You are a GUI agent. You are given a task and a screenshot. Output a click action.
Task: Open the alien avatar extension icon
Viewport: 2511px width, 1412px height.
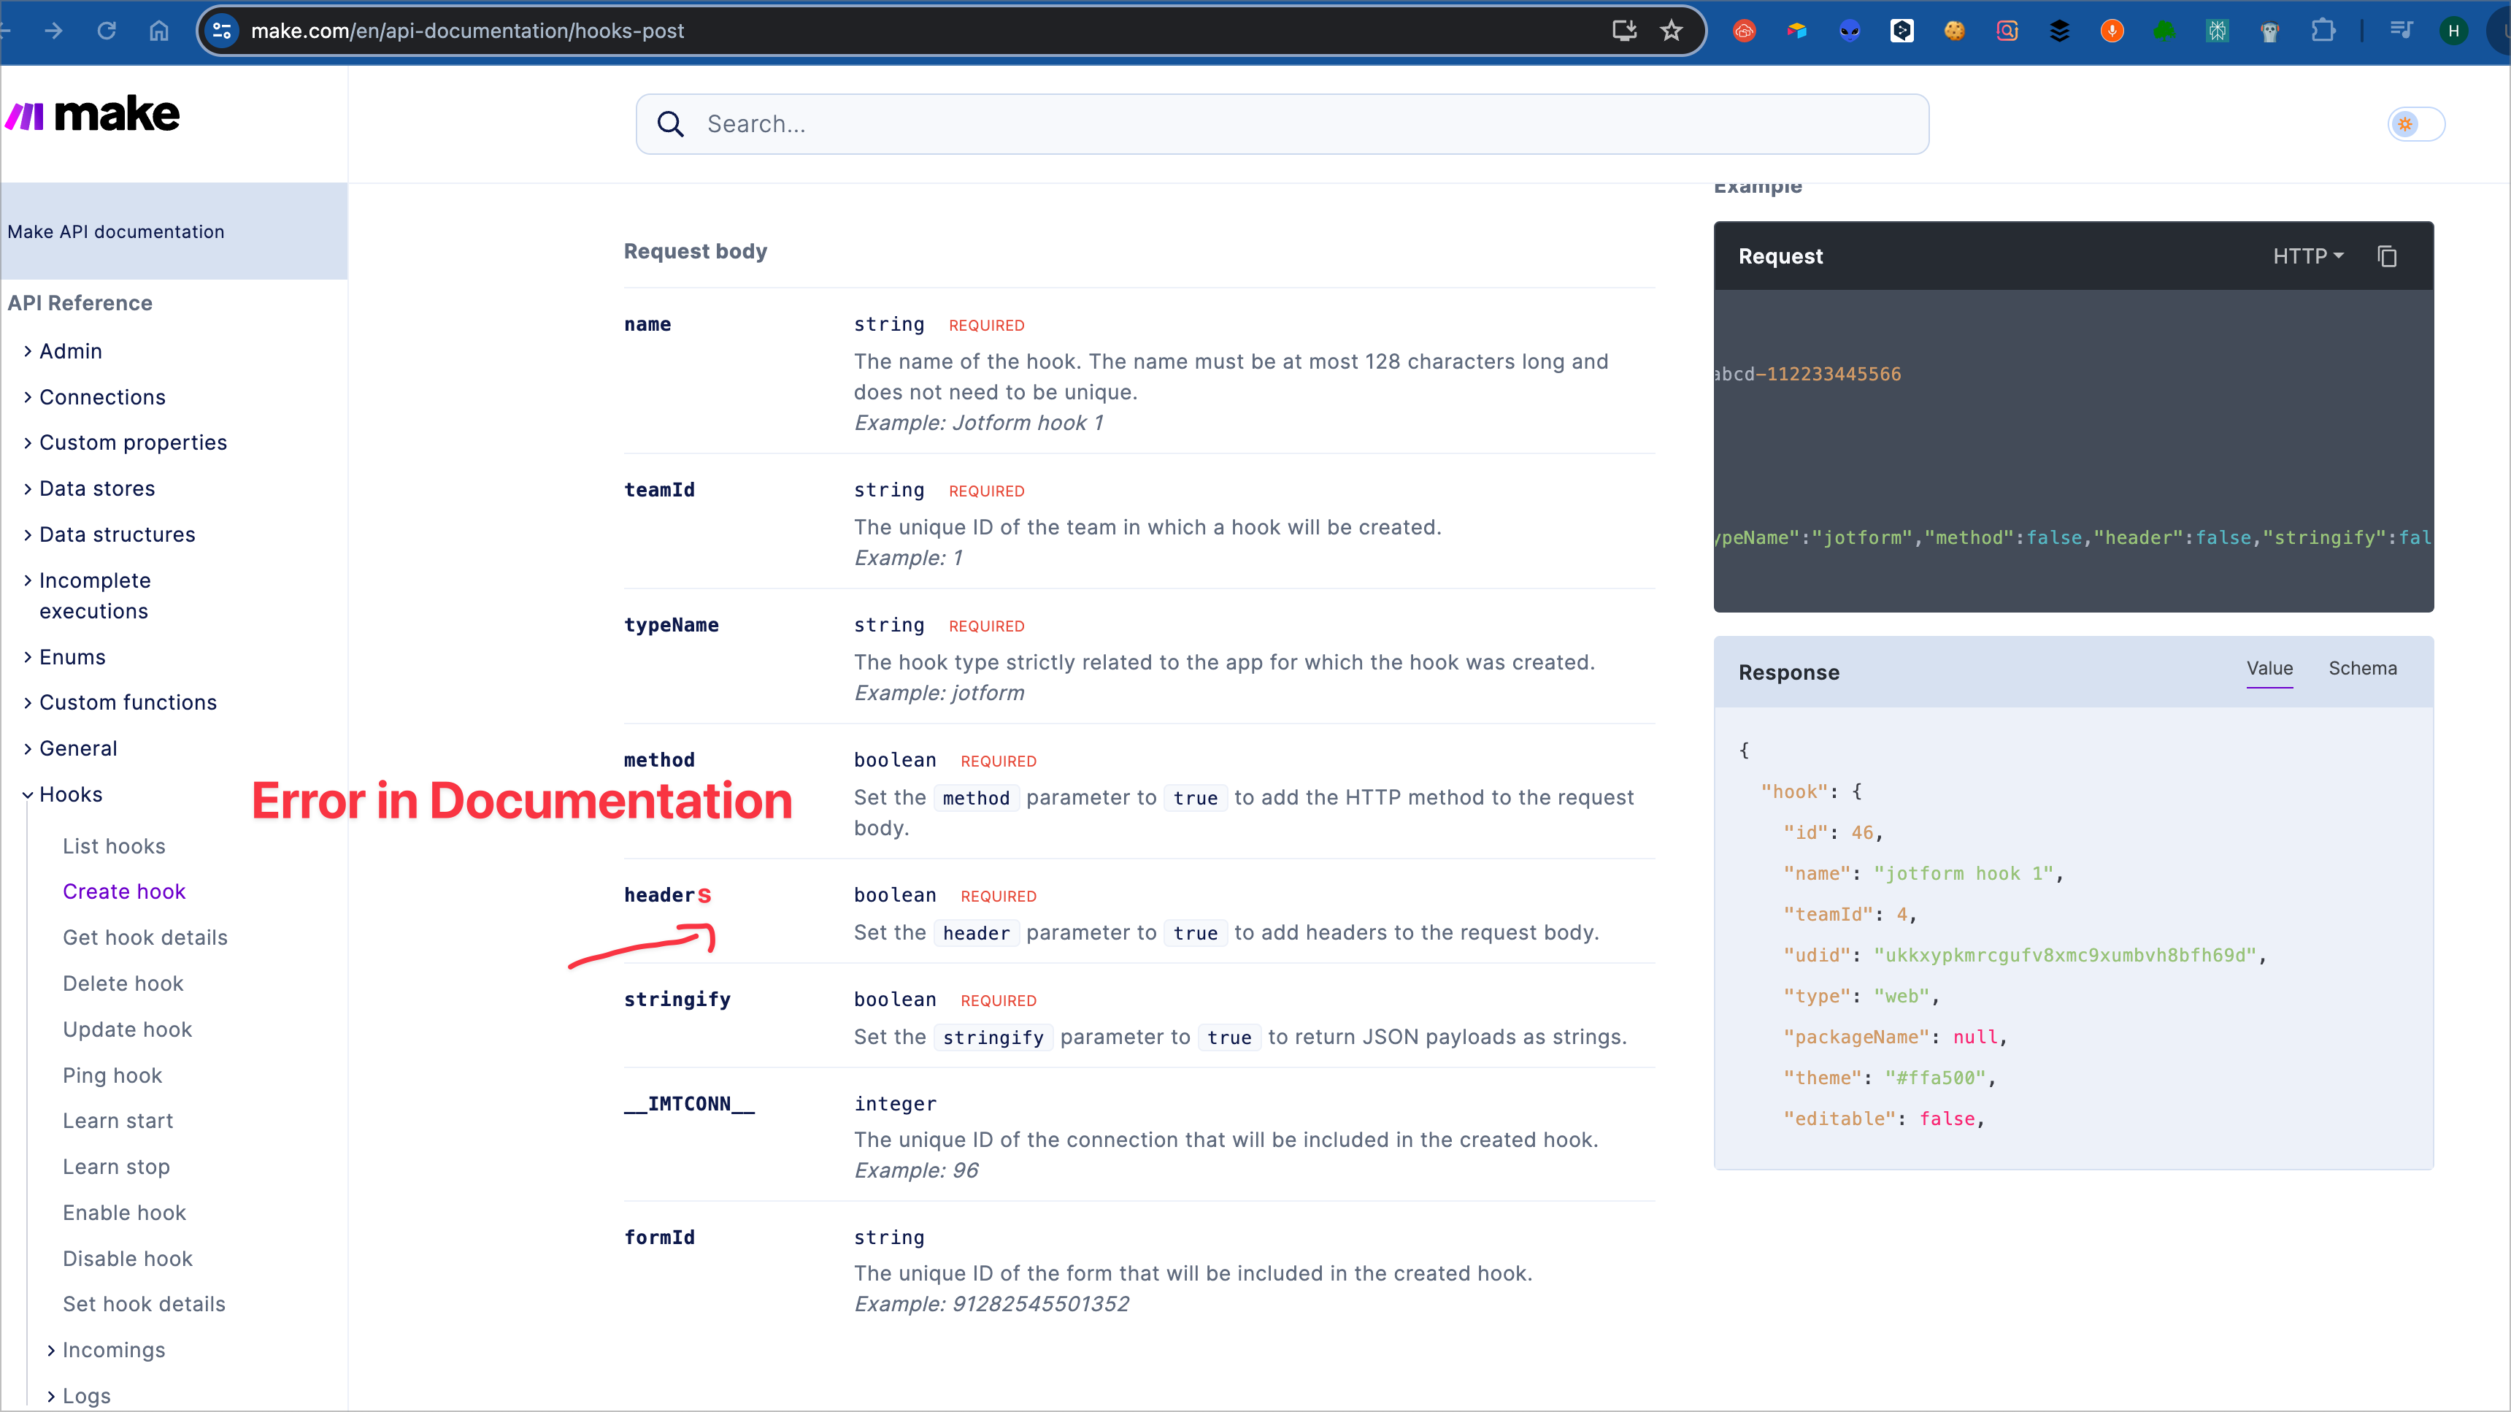tap(1850, 30)
